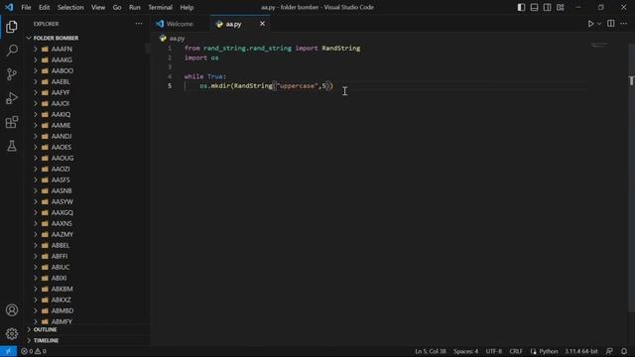This screenshot has width=635, height=357.
Task: Click the Ln 5, Col 38 status item
Action: pos(430,351)
